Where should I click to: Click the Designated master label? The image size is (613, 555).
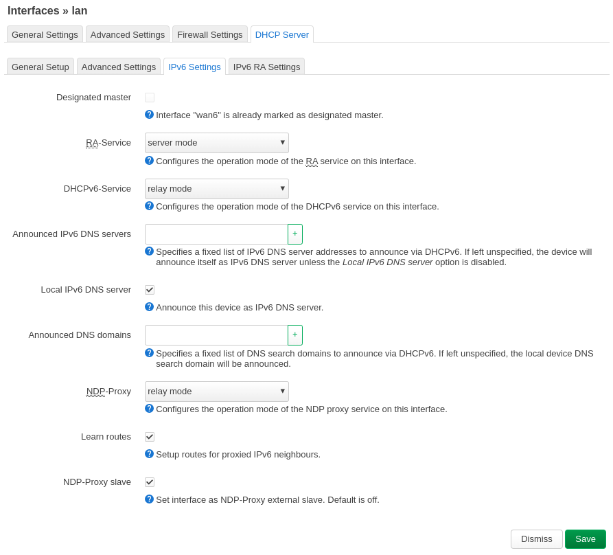point(93,98)
